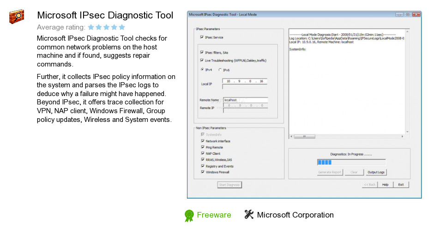Screen dimensions: 434x236
Task: Click the Microsoft IPsec Diagnostic Tool heading
Action: tap(105, 15)
